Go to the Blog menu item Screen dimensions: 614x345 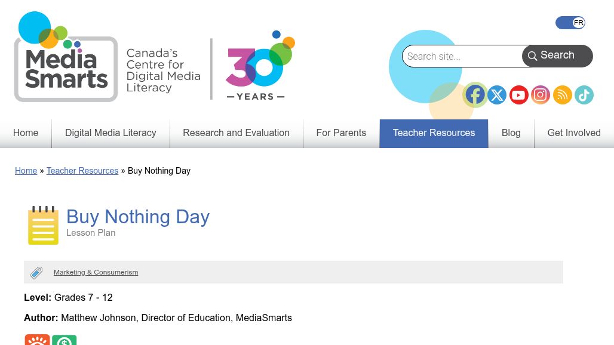click(x=511, y=133)
